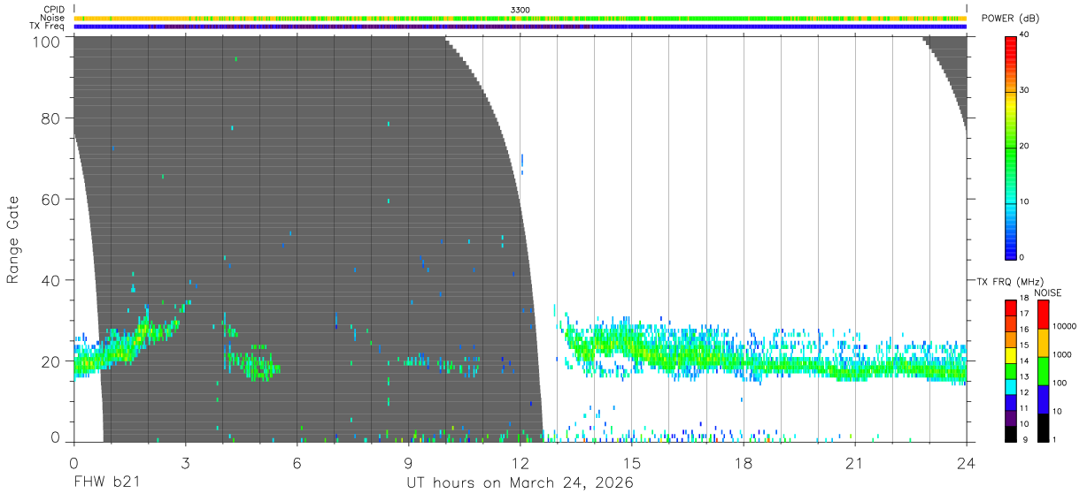Click the POWER (dB) rainbow color bar
The image size is (1087, 501).
click(1011, 148)
